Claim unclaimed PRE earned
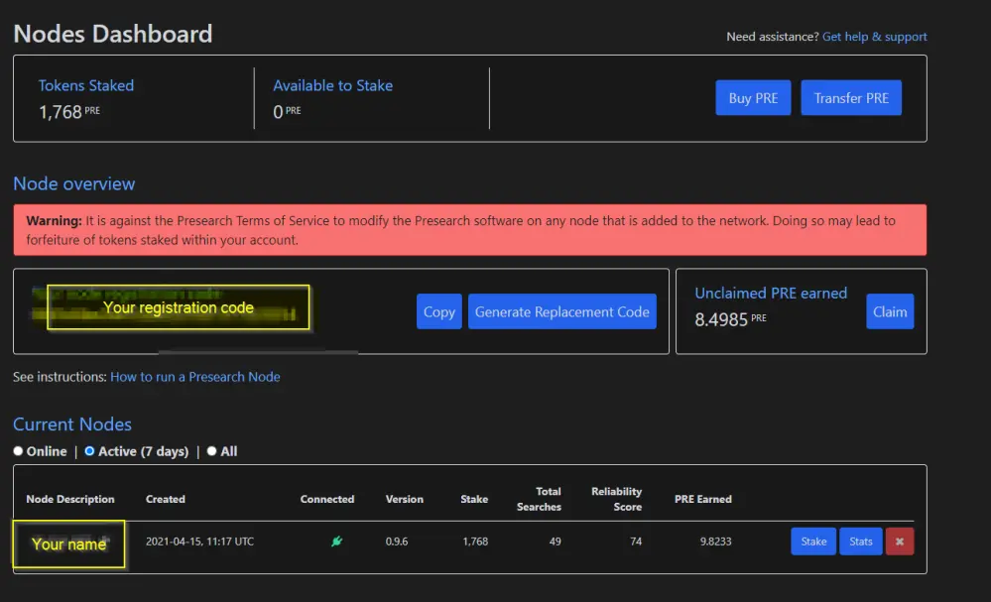 coord(890,311)
